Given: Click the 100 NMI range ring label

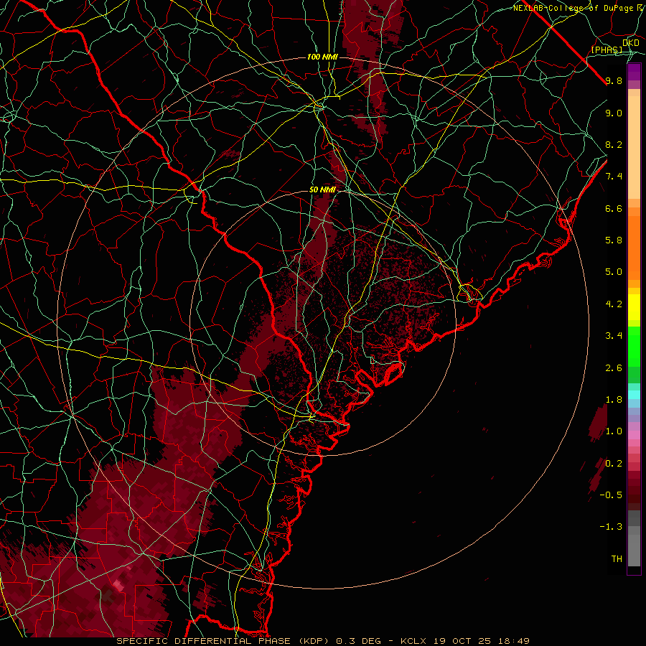Looking at the screenshot, I should coord(322,57).
